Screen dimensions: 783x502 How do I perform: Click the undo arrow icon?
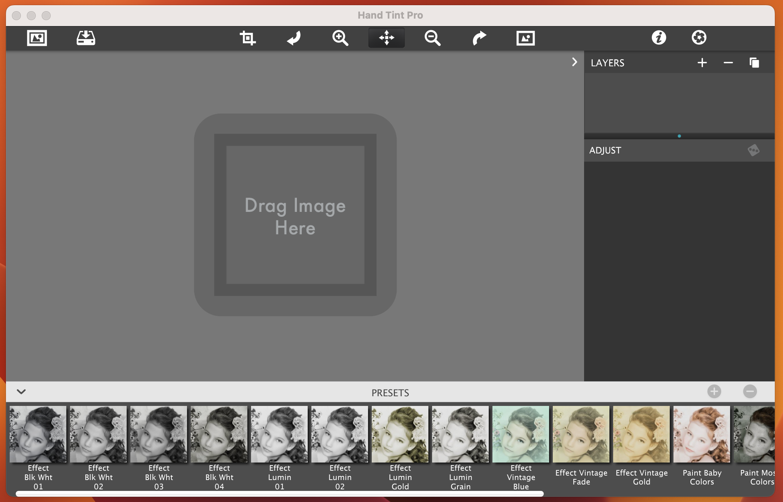[294, 38]
